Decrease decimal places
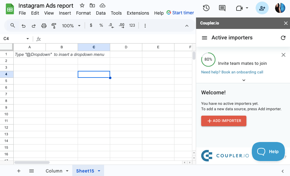Screen dimensions: 290x176 [111, 25]
